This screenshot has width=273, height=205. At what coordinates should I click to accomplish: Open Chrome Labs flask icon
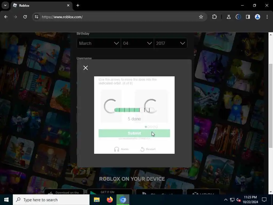point(228,17)
